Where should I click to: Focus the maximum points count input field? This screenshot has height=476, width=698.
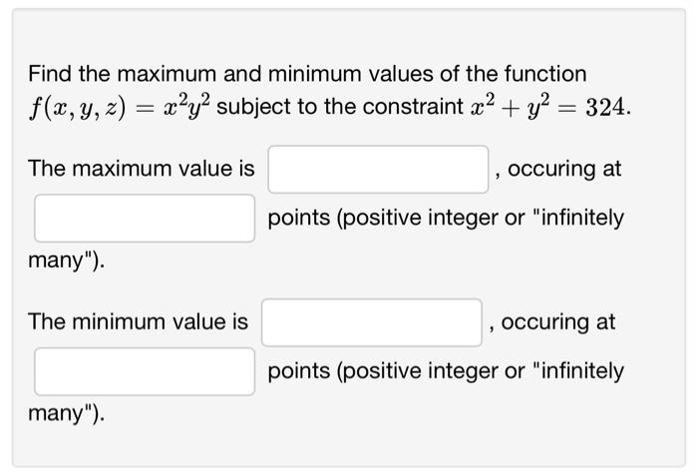pyautogui.click(x=145, y=219)
